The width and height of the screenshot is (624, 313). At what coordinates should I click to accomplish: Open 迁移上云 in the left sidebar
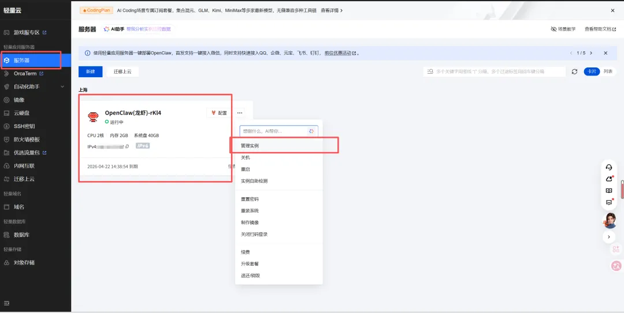[24, 179]
